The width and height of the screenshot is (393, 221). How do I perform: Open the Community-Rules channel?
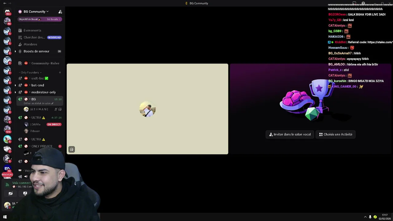[x=40, y=63]
